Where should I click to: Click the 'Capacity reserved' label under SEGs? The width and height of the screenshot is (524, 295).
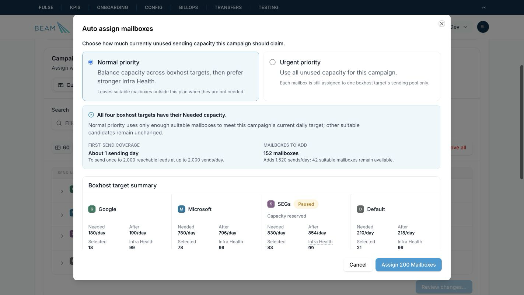(287, 216)
